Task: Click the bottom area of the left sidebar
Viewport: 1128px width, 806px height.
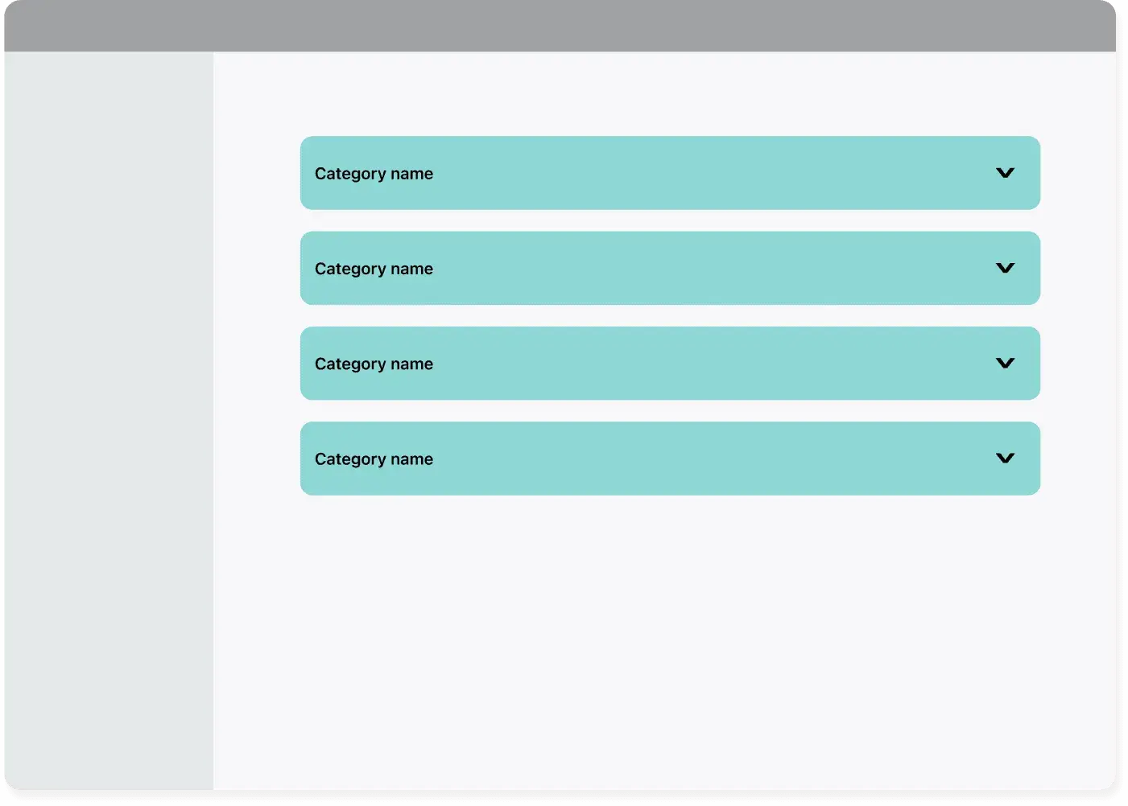Action: tap(109, 724)
